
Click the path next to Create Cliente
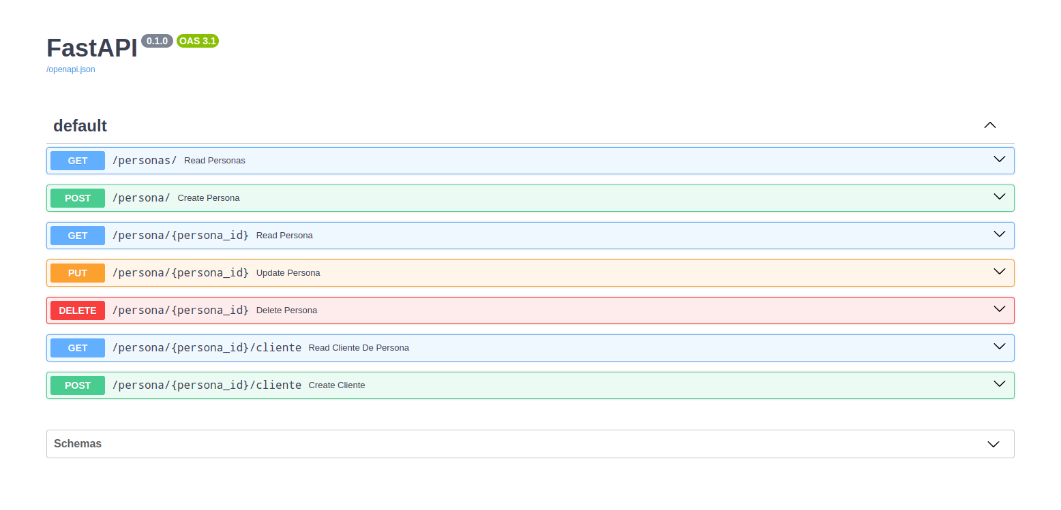pyautogui.click(x=207, y=385)
